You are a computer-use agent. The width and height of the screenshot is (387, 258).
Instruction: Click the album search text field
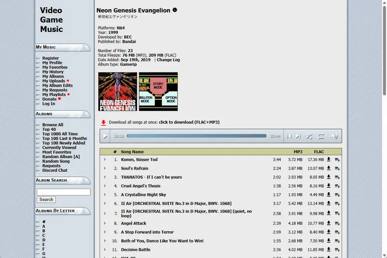click(63, 192)
